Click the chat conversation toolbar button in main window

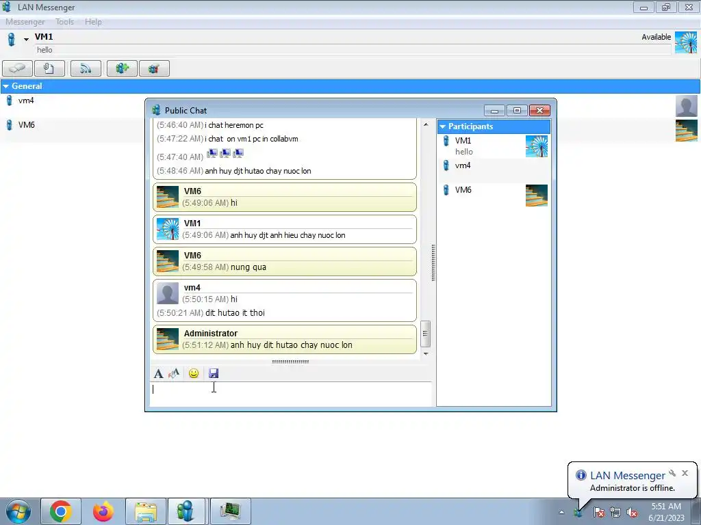tap(17, 68)
